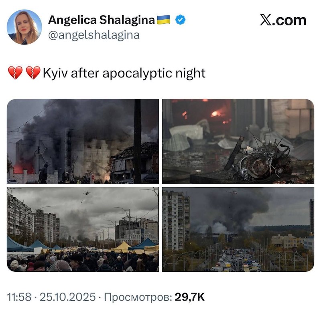
Task: Open the traffic jam and smoke photo
Action: point(238,230)
